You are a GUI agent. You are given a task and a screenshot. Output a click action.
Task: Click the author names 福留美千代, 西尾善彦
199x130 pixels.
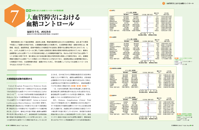pyautogui.click(x=39, y=32)
